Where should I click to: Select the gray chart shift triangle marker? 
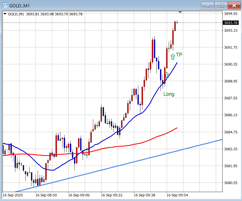[x=180, y=12]
